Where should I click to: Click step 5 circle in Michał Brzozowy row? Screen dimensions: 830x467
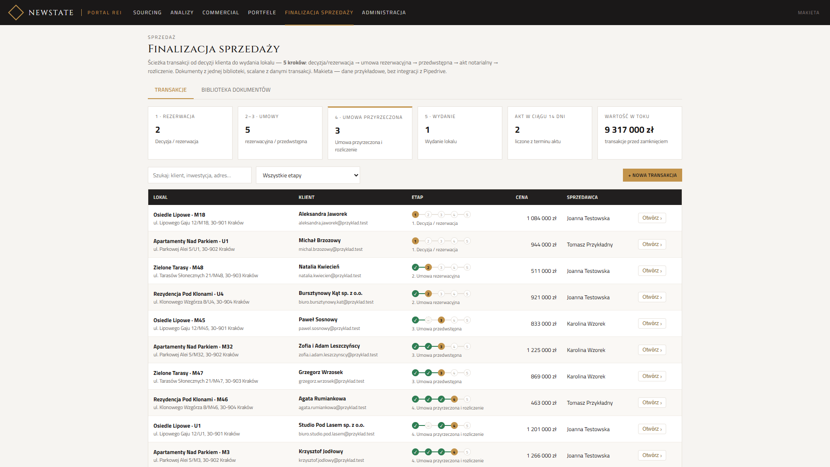click(467, 241)
